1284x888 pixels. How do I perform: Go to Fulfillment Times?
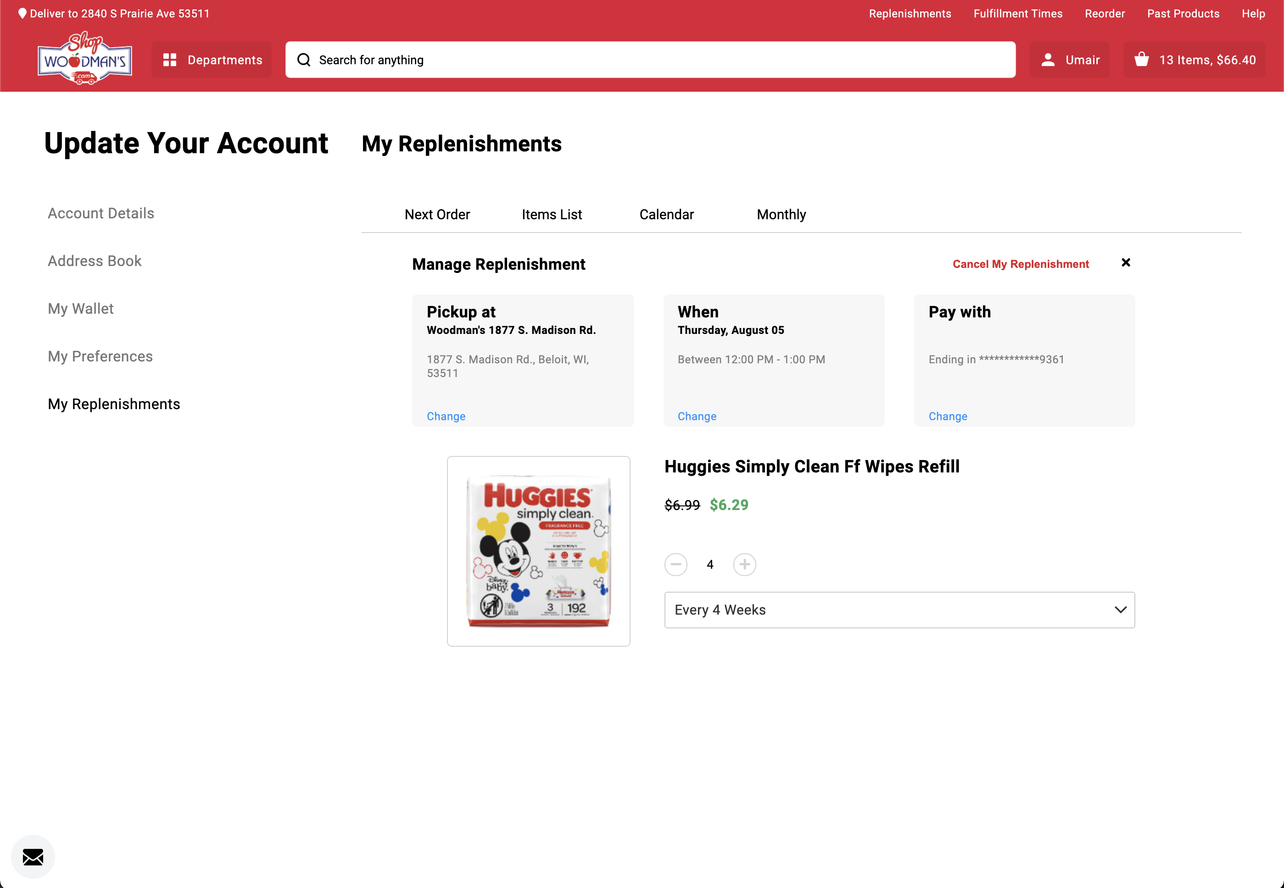(x=1018, y=13)
